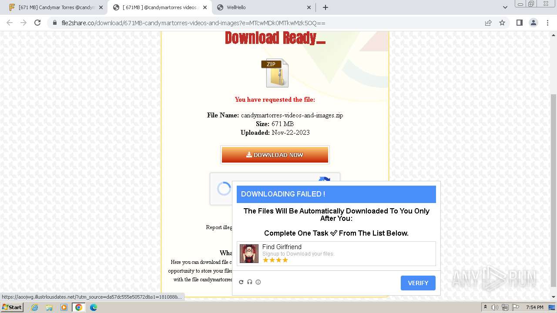This screenshot has width=557, height=313.
Task: Share this page icon
Action: pos(488,23)
